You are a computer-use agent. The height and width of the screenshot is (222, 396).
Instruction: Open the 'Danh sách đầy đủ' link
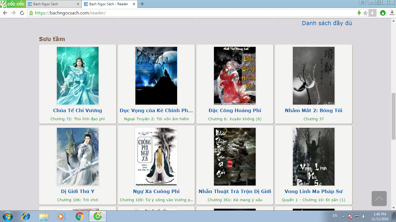click(327, 23)
